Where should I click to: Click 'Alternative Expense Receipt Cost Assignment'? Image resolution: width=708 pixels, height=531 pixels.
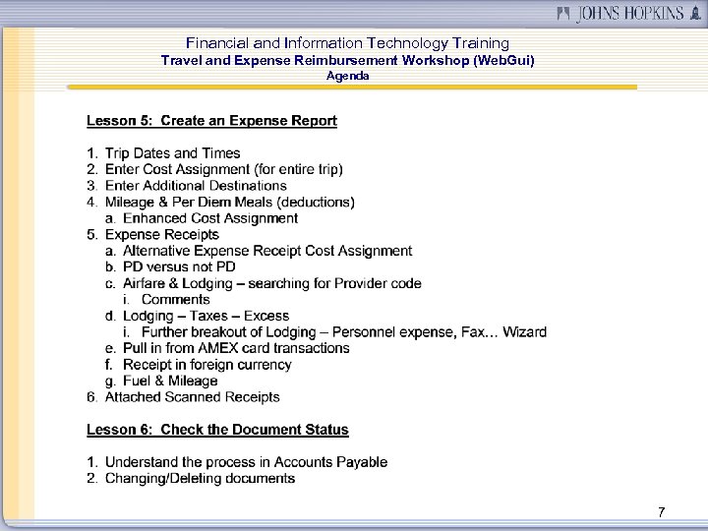pos(267,251)
